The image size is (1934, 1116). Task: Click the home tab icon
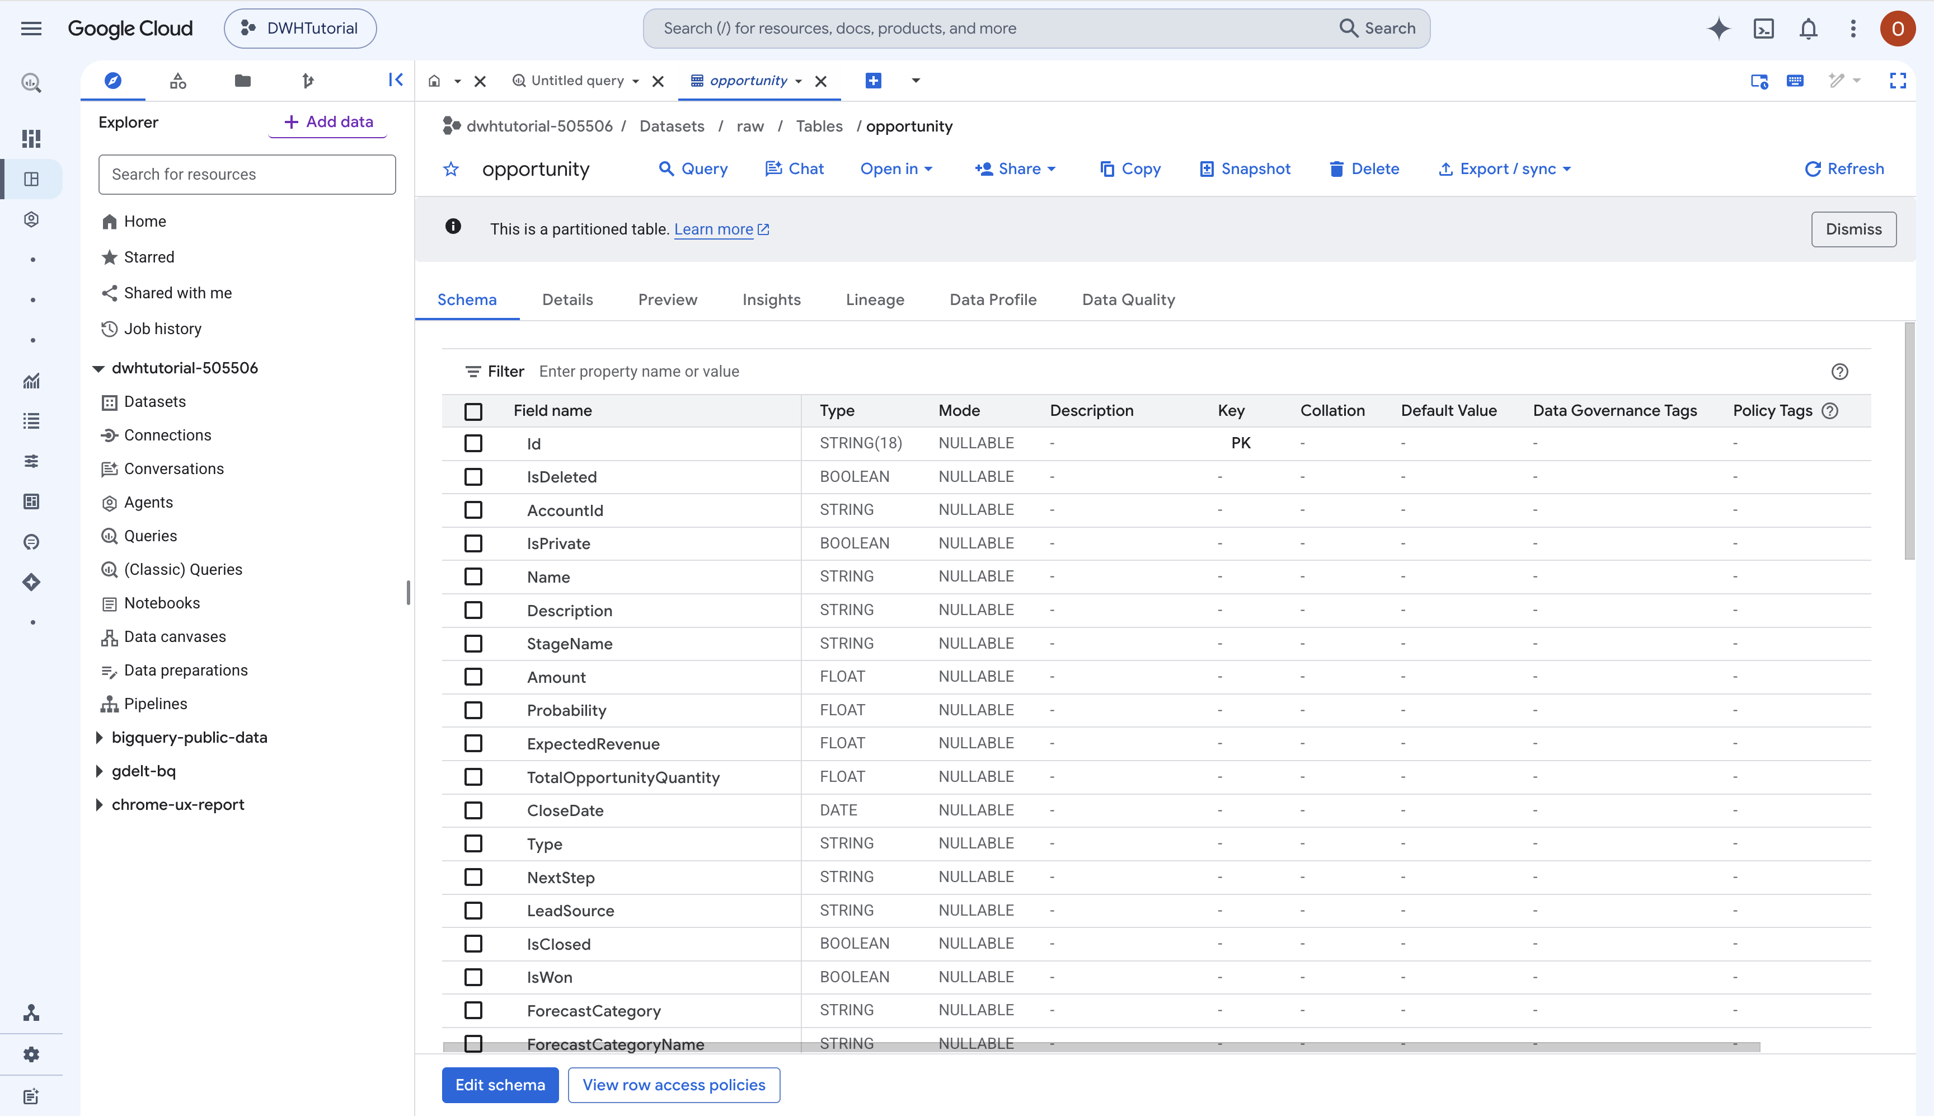[434, 81]
